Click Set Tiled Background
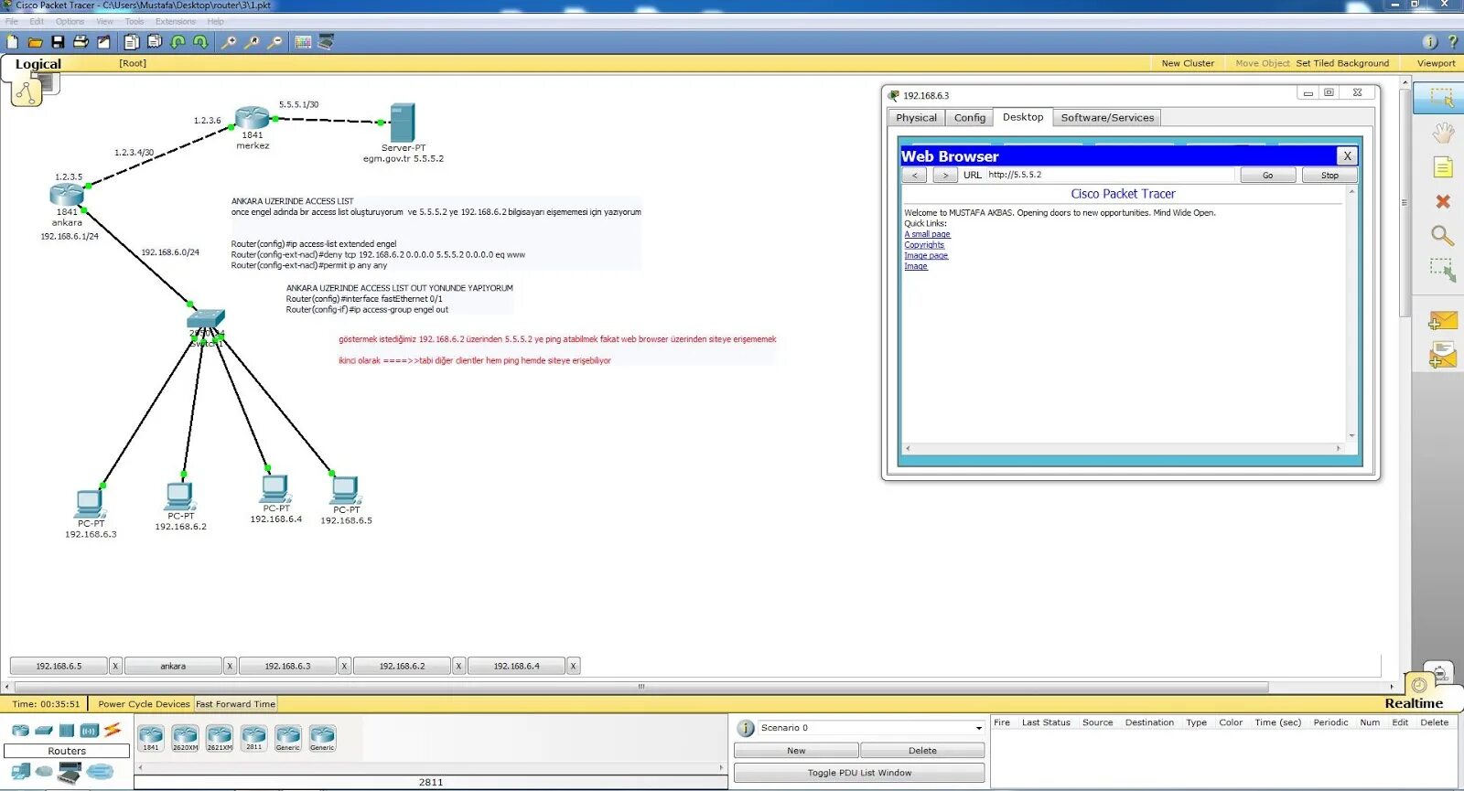 coord(1342,63)
